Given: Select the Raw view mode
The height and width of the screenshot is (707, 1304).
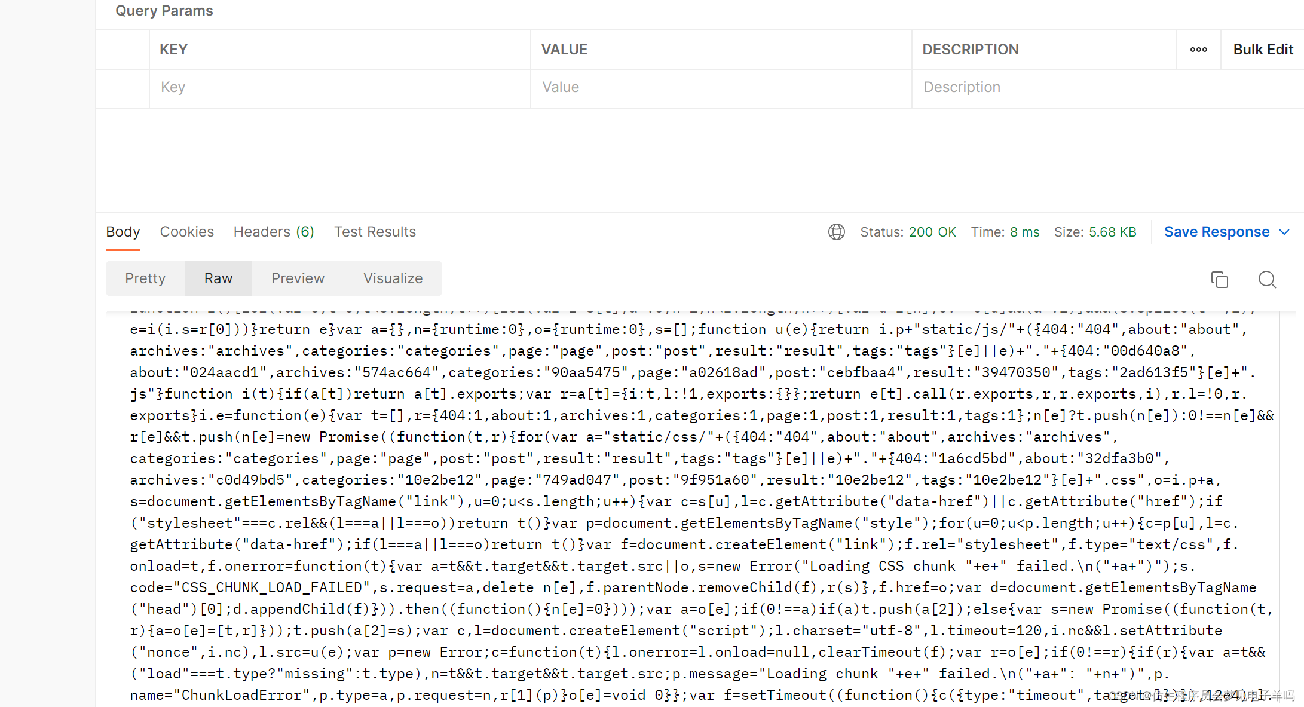Looking at the screenshot, I should pos(218,278).
